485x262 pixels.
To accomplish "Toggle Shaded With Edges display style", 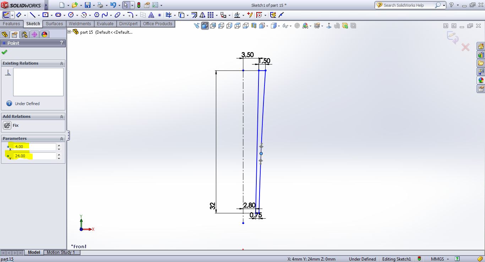I will click(x=205, y=26).
